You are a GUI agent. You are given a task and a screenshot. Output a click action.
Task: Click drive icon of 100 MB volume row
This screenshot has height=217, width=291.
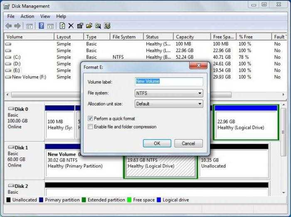pyautogui.click(x=8, y=44)
